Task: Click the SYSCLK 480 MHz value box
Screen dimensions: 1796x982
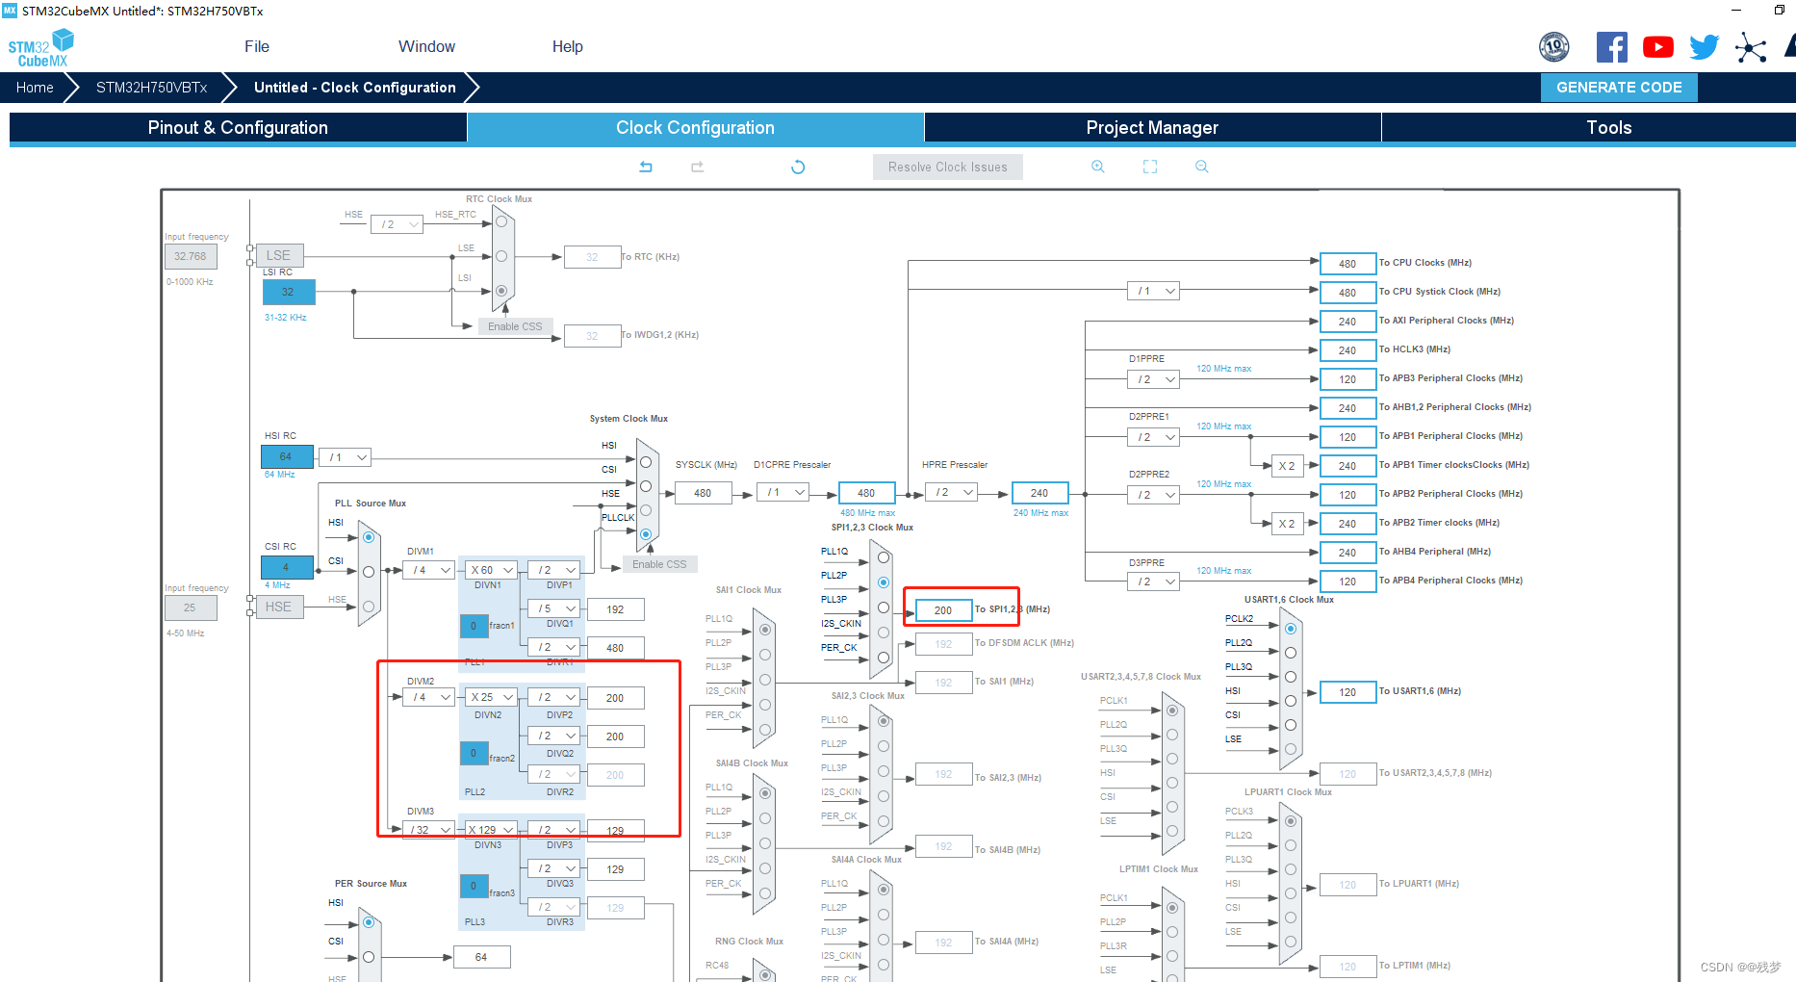Action: pos(703,493)
